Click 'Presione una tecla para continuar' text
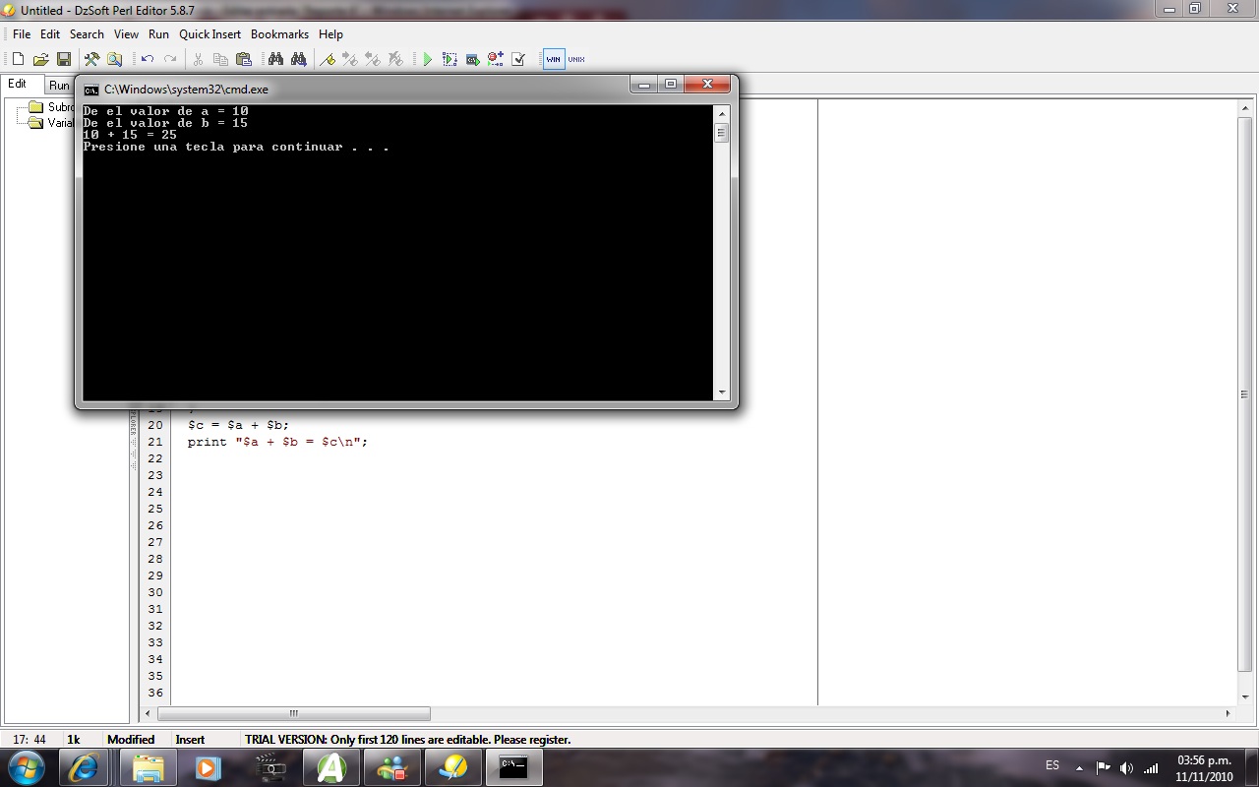 click(x=212, y=147)
